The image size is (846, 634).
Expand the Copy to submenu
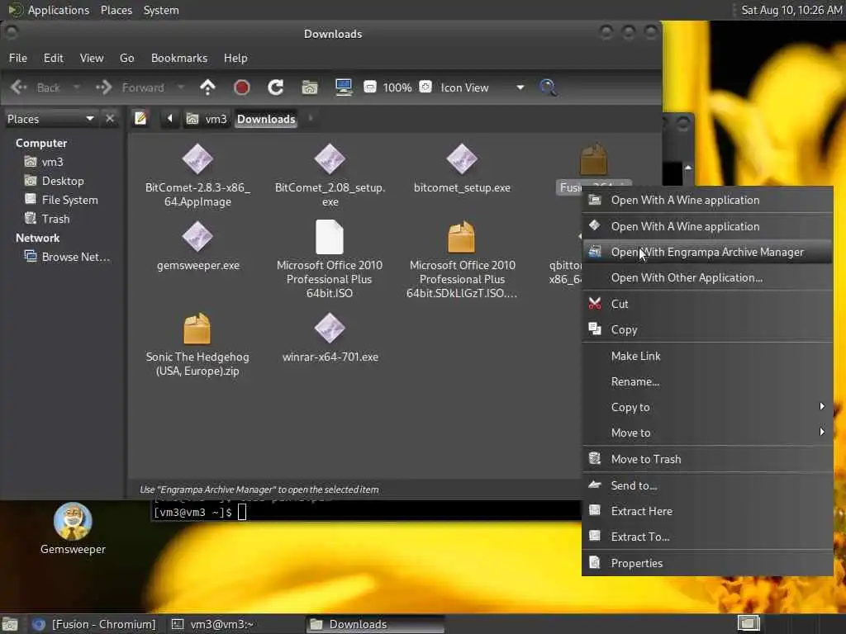tap(822, 406)
